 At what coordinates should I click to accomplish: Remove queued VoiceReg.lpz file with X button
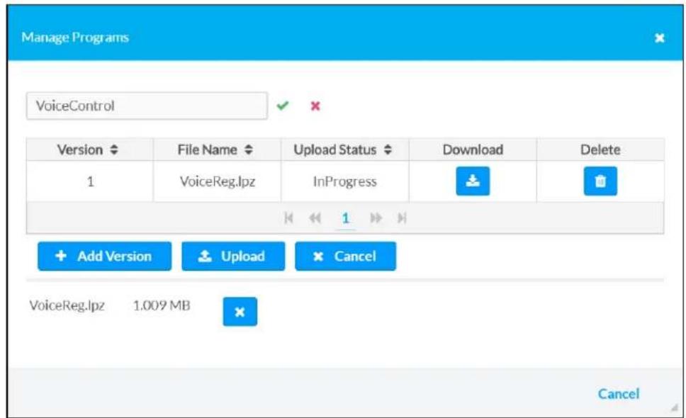click(240, 312)
